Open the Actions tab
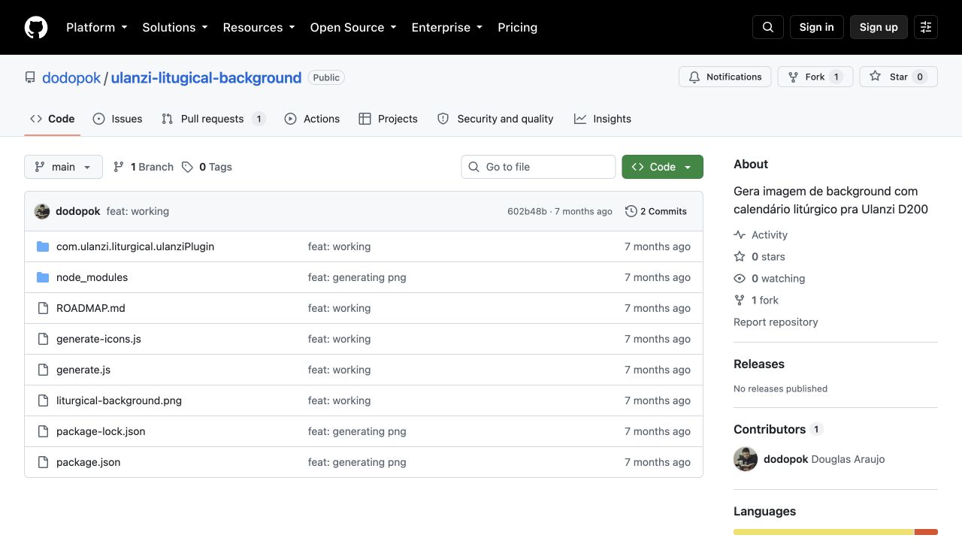Screen dimensions: 962x541 pyautogui.click(x=312, y=119)
